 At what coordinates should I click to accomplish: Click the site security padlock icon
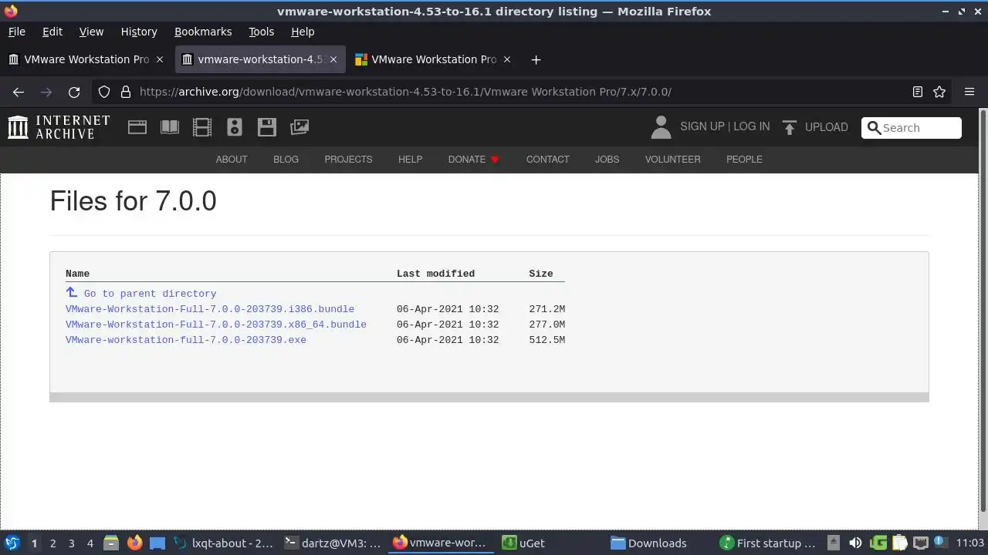[126, 92]
